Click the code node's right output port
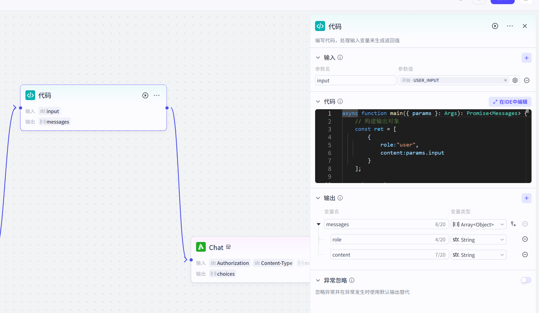539x313 pixels. point(167,108)
